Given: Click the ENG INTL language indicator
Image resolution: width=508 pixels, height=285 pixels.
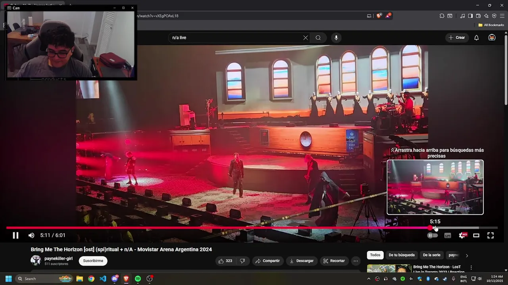Looking at the screenshot, I should (464, 279).
